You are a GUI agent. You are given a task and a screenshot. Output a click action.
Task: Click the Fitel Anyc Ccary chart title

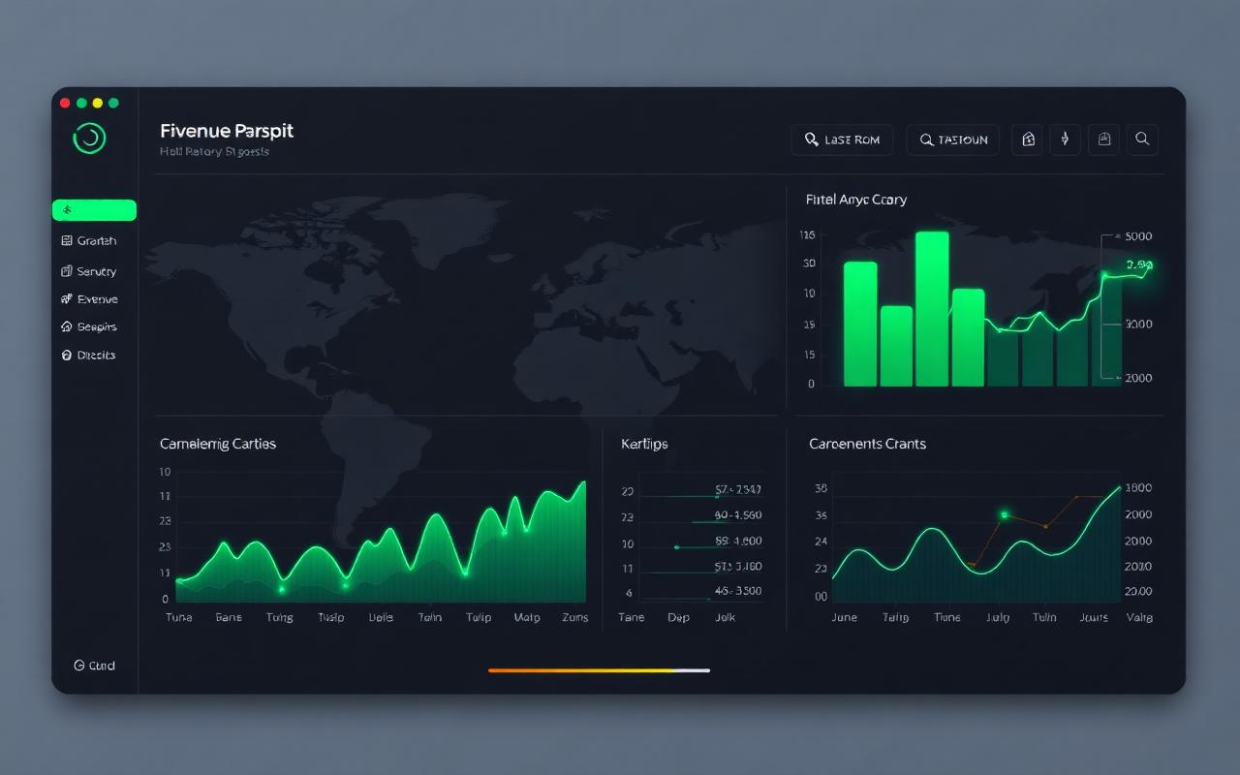point(856,200)
